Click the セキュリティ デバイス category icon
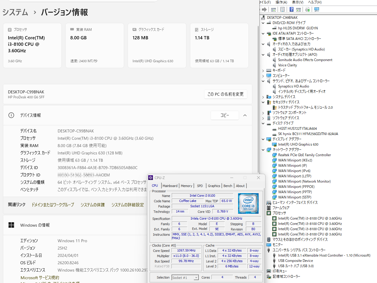 click(x=269, y=102)
